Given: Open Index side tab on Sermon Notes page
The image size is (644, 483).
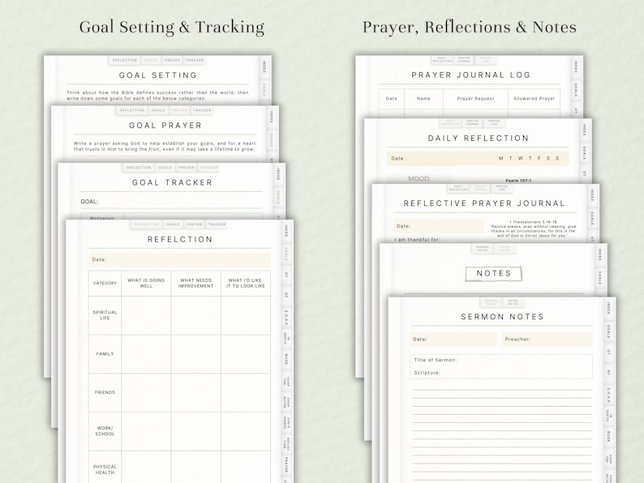Looking at the screenshot, I should click(608, 309).
